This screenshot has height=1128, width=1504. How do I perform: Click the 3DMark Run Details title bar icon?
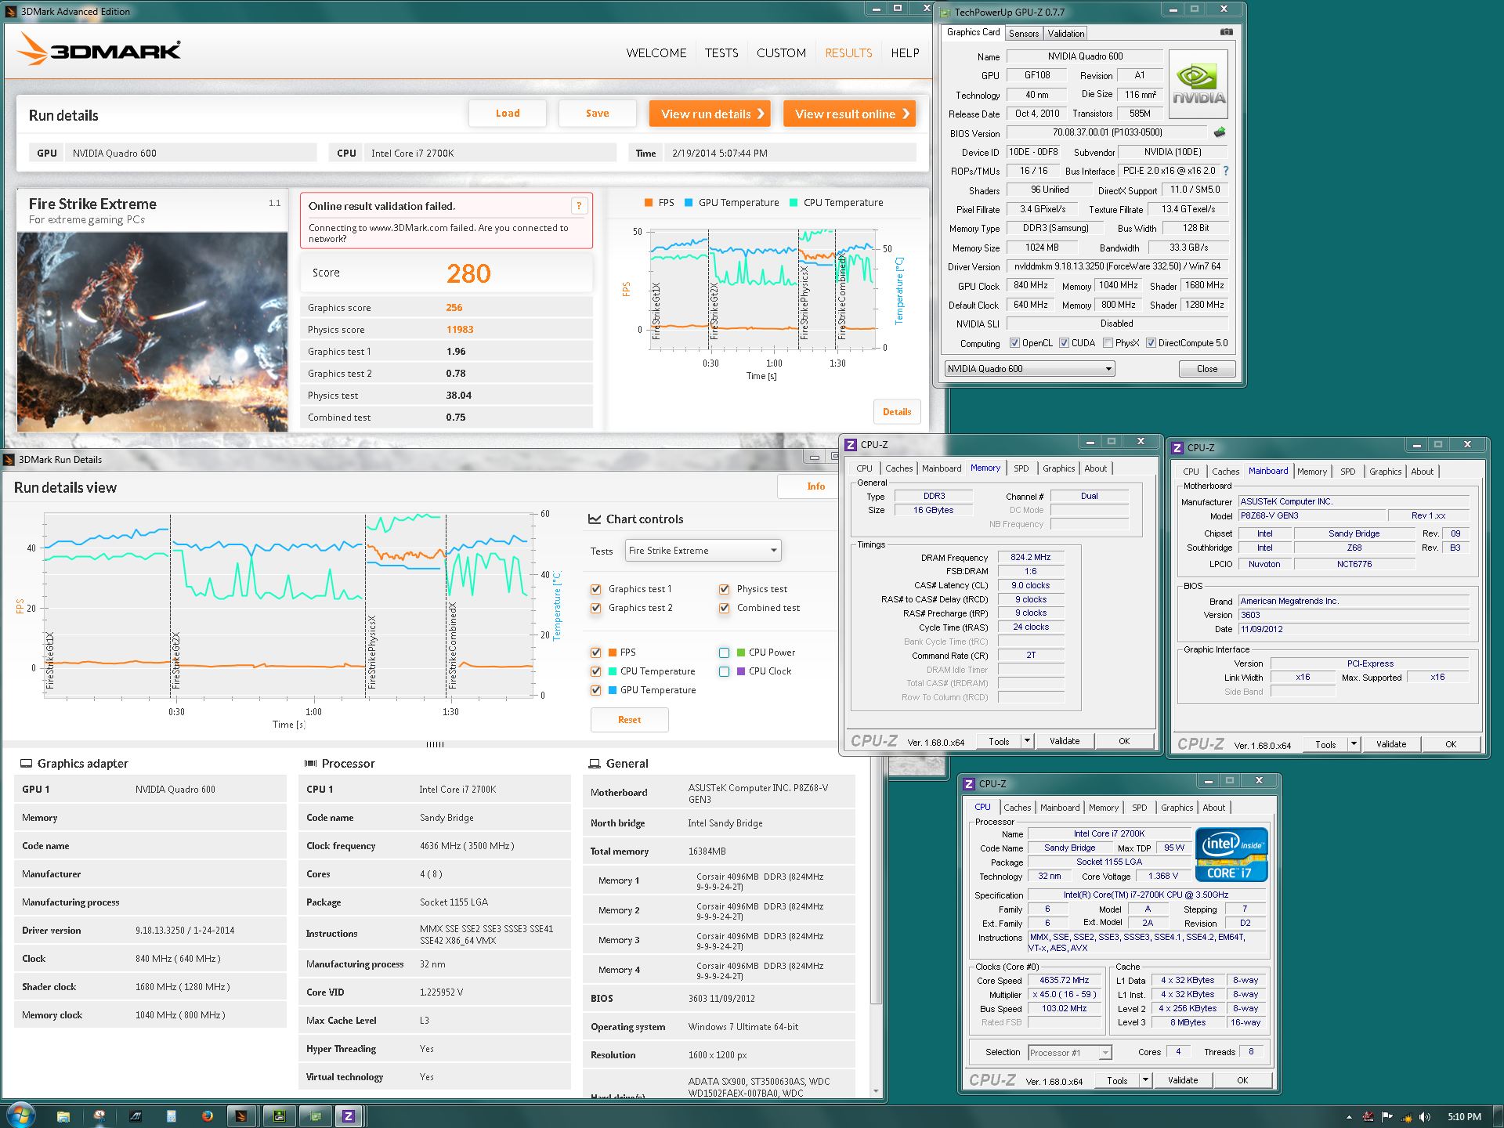pos(9,459)
